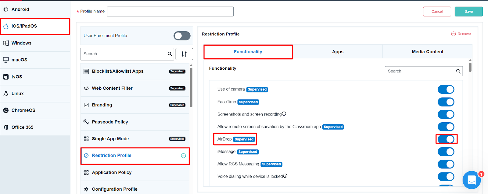Toggle Voice dialing while locked switch
488x194 pixels.
click(x=446, y=176)
